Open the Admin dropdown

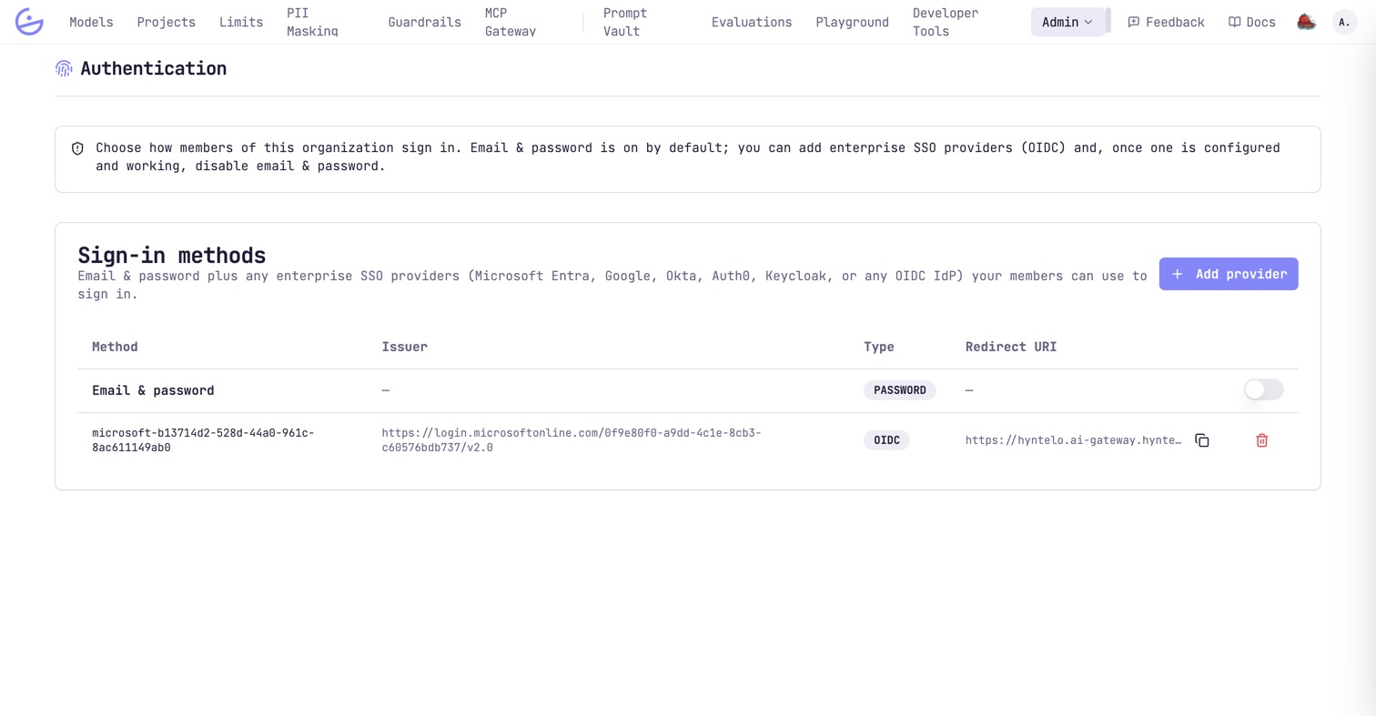click(x=1067, y=22)
